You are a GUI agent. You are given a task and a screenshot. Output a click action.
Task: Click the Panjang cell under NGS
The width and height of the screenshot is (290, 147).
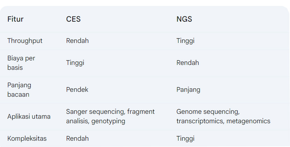188,90
